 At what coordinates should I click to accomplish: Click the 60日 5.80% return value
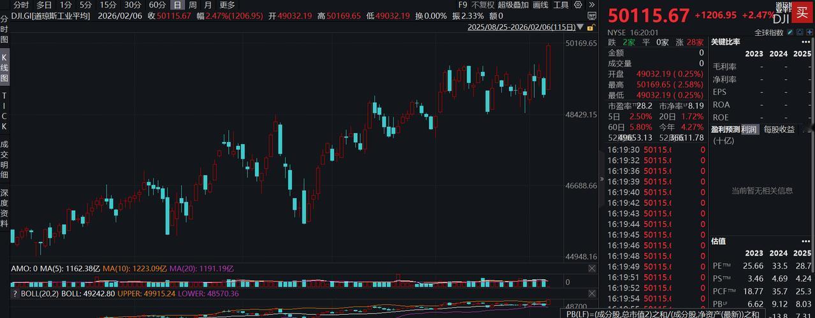tap(642, 127)
